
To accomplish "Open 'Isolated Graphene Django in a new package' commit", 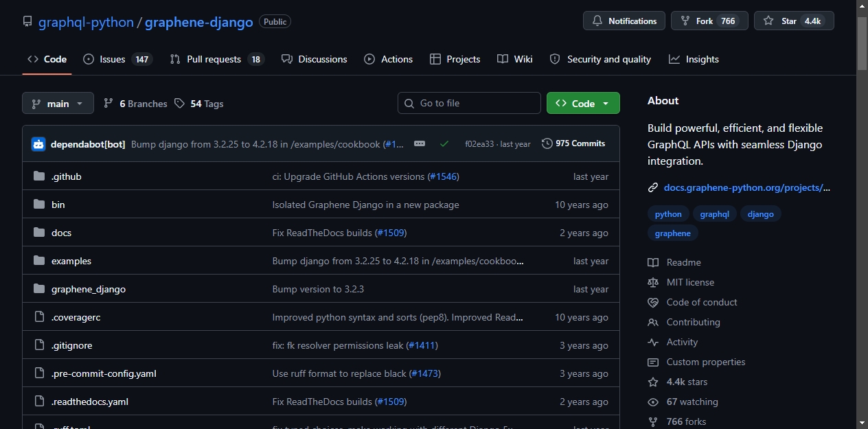I will [x=365, y=205].
